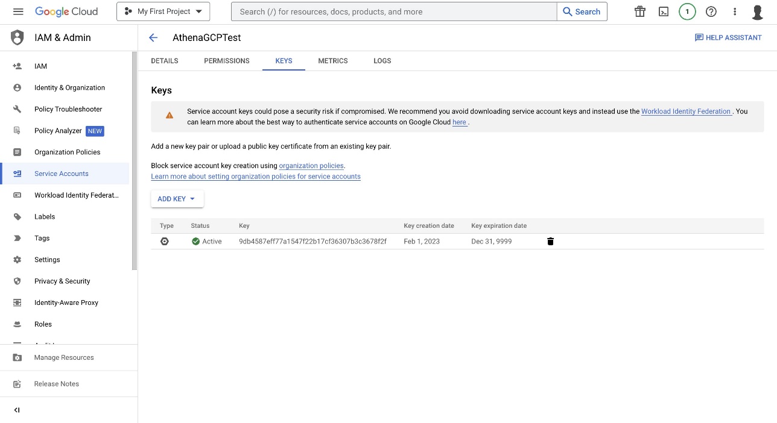
Task: Click the Labels tag icon
Action: click(x=17, y=216)
